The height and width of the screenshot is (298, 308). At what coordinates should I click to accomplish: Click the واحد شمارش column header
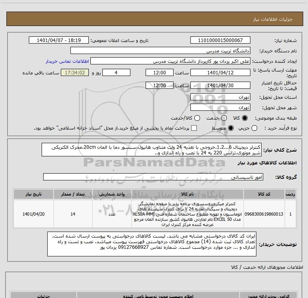click(x=112, y=194)
